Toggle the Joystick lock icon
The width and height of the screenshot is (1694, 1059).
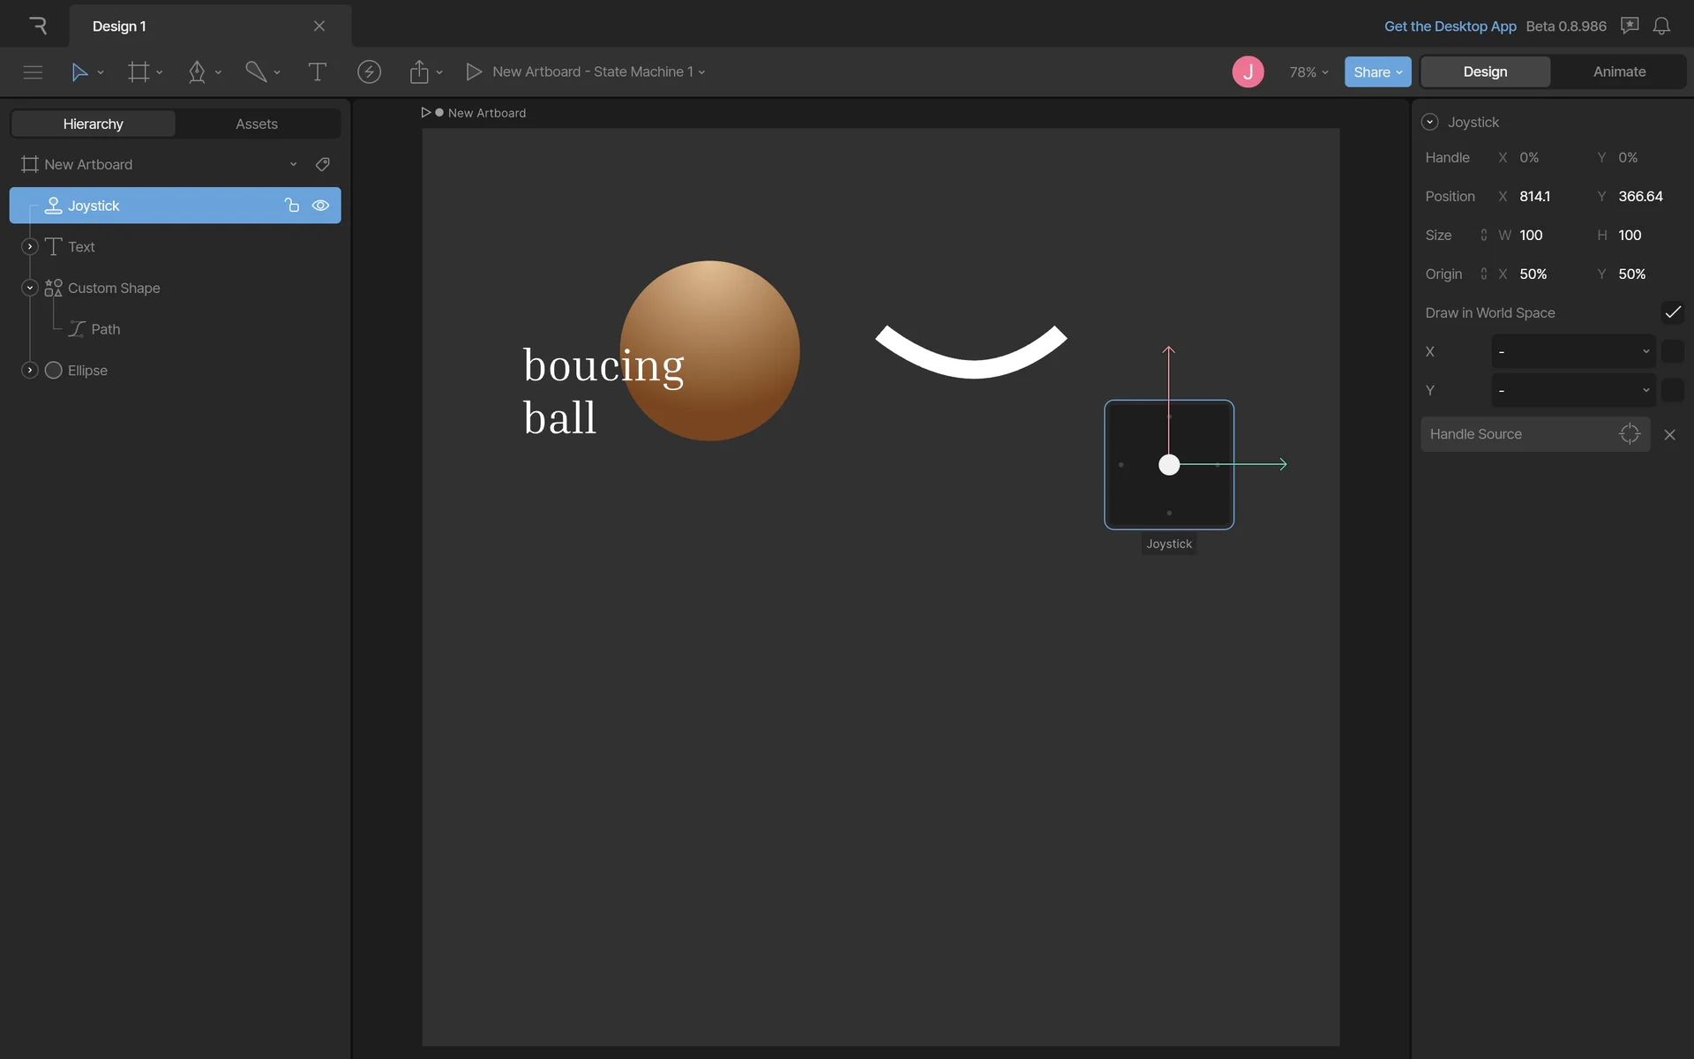click(292, 206)
